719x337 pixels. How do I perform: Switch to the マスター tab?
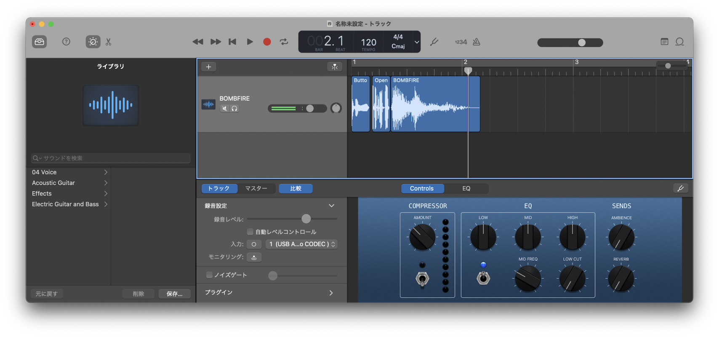pyautogui.click(x=256, y=188)
